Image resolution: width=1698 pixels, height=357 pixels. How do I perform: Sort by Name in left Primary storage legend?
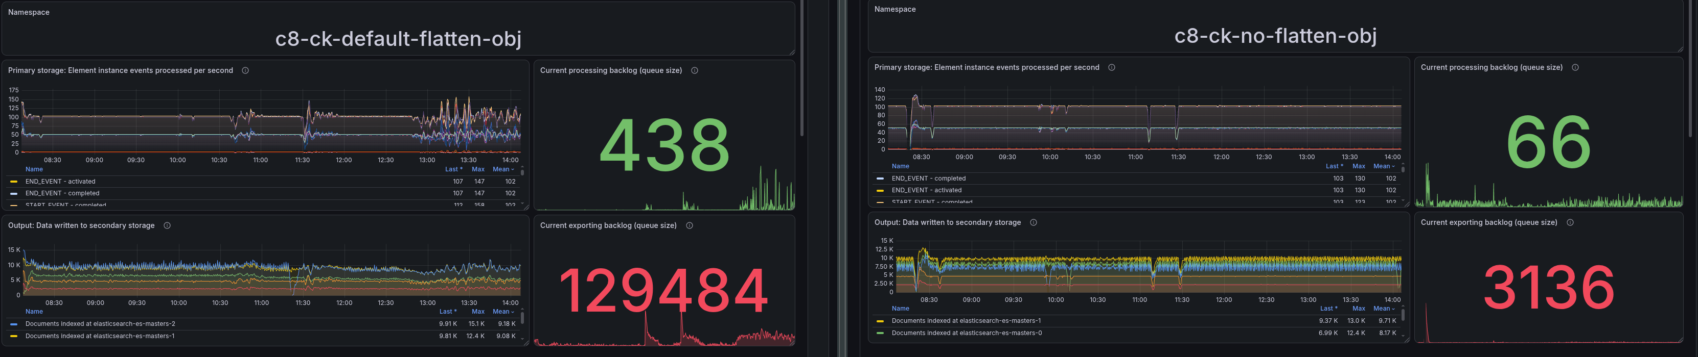pyautogui.click(x=34, y=169)
